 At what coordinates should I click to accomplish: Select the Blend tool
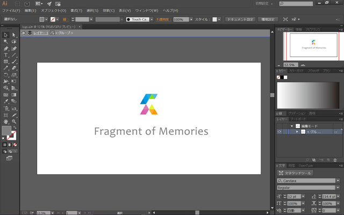pyautogui.click(x=14, y=102)
